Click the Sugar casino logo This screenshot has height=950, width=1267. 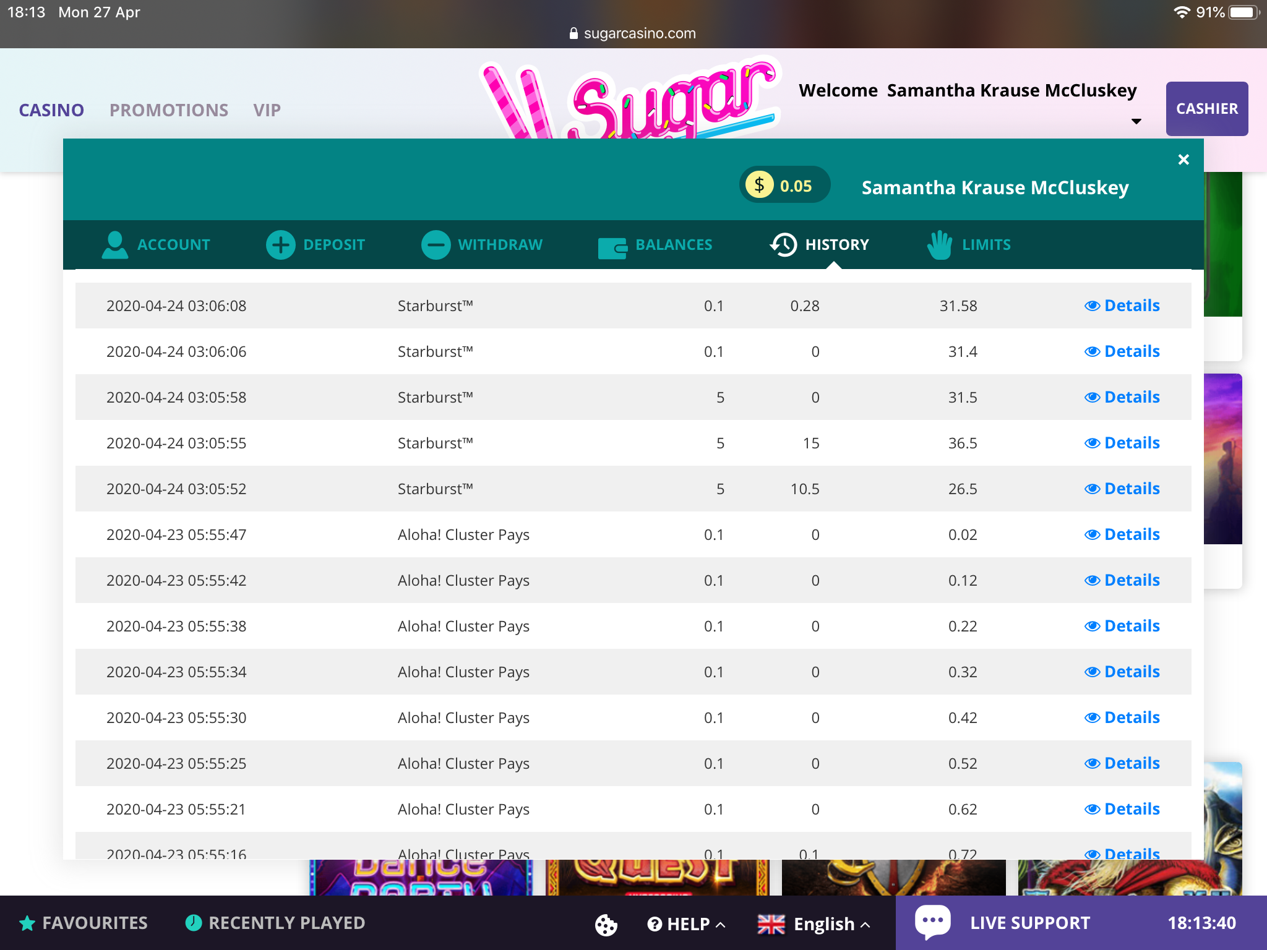pyautogui.click(x=630, y=99)
